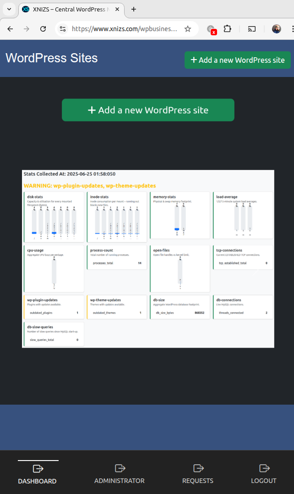Click the Requests icon above its label
Image resolution: width=294 pixels, height=494 pixels.
click(x=198, y=468)
